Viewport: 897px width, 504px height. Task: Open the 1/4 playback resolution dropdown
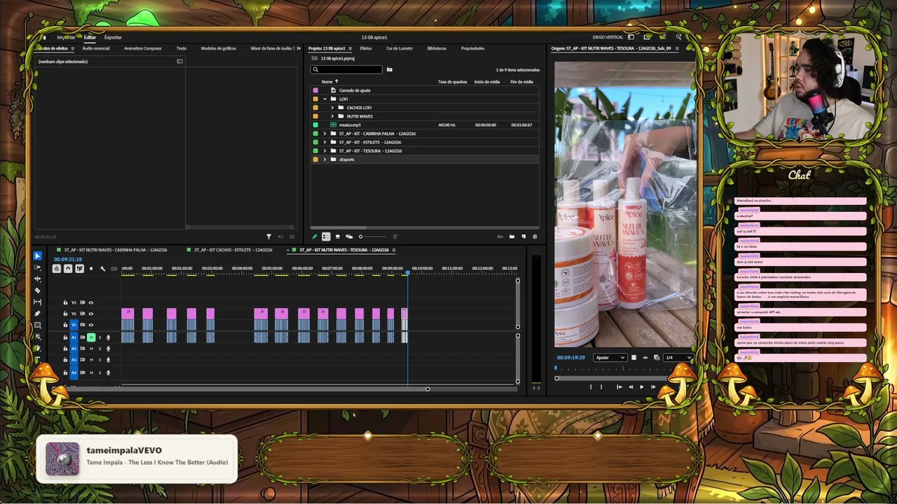click(x=678, y=358)
